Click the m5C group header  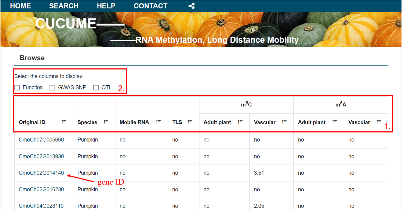(246, 104)
